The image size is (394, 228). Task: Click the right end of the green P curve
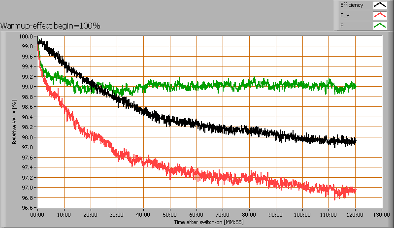[x=355, y=86]
